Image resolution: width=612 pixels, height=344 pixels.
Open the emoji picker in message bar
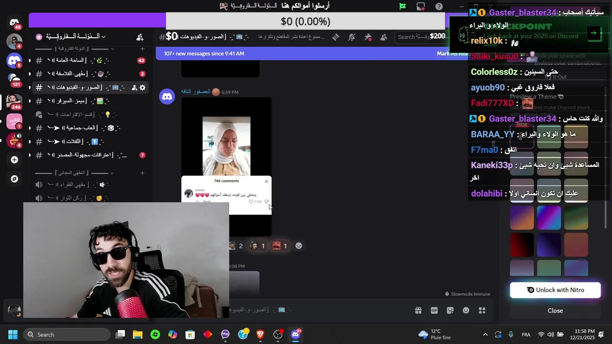(x=466, y=310)
